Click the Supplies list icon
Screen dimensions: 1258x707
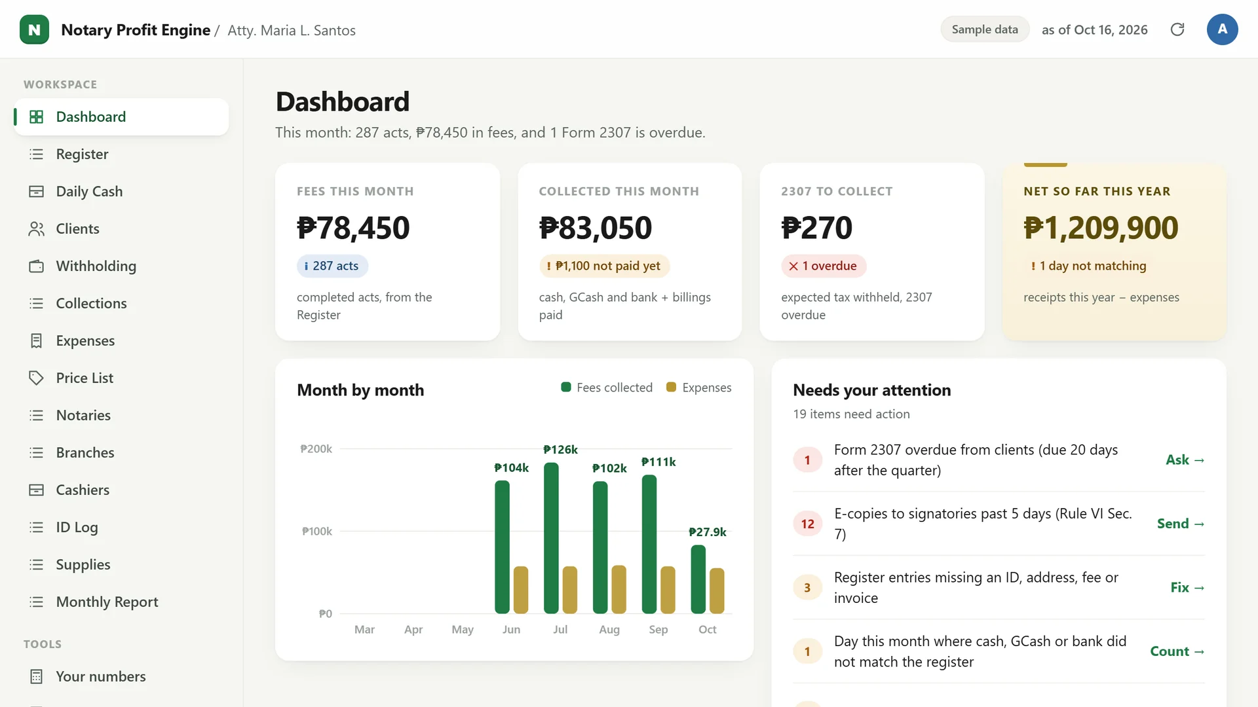(37, 564)
